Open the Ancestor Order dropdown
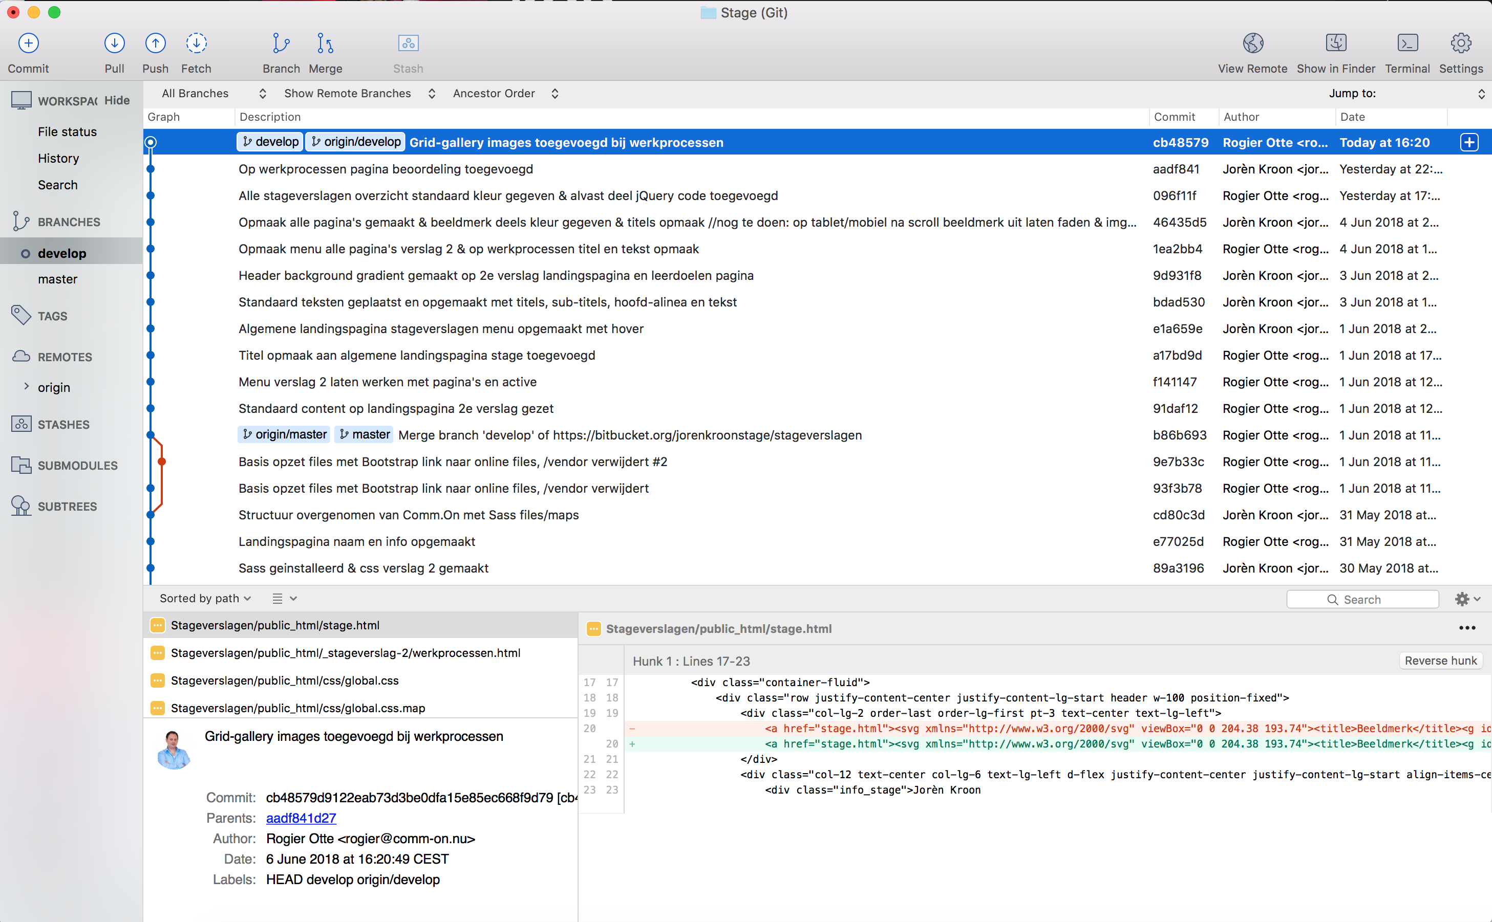The image size is (1492, 922). point(505,93)
